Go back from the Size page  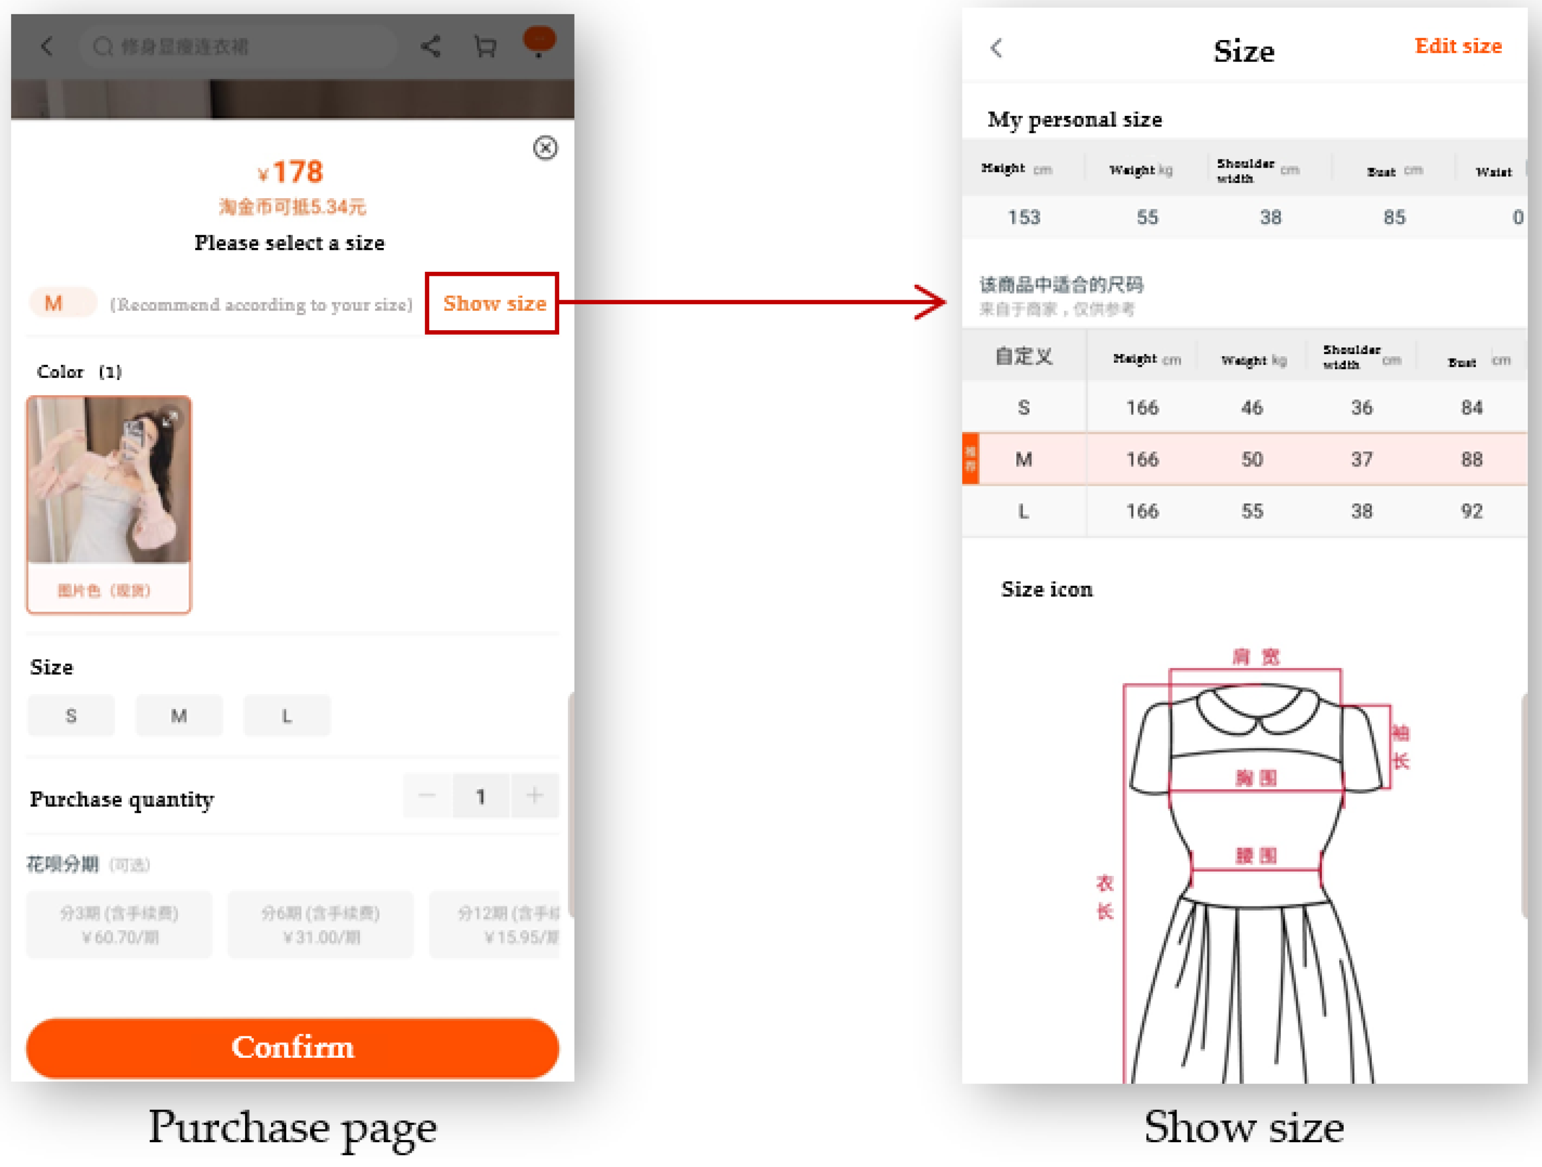996,48
